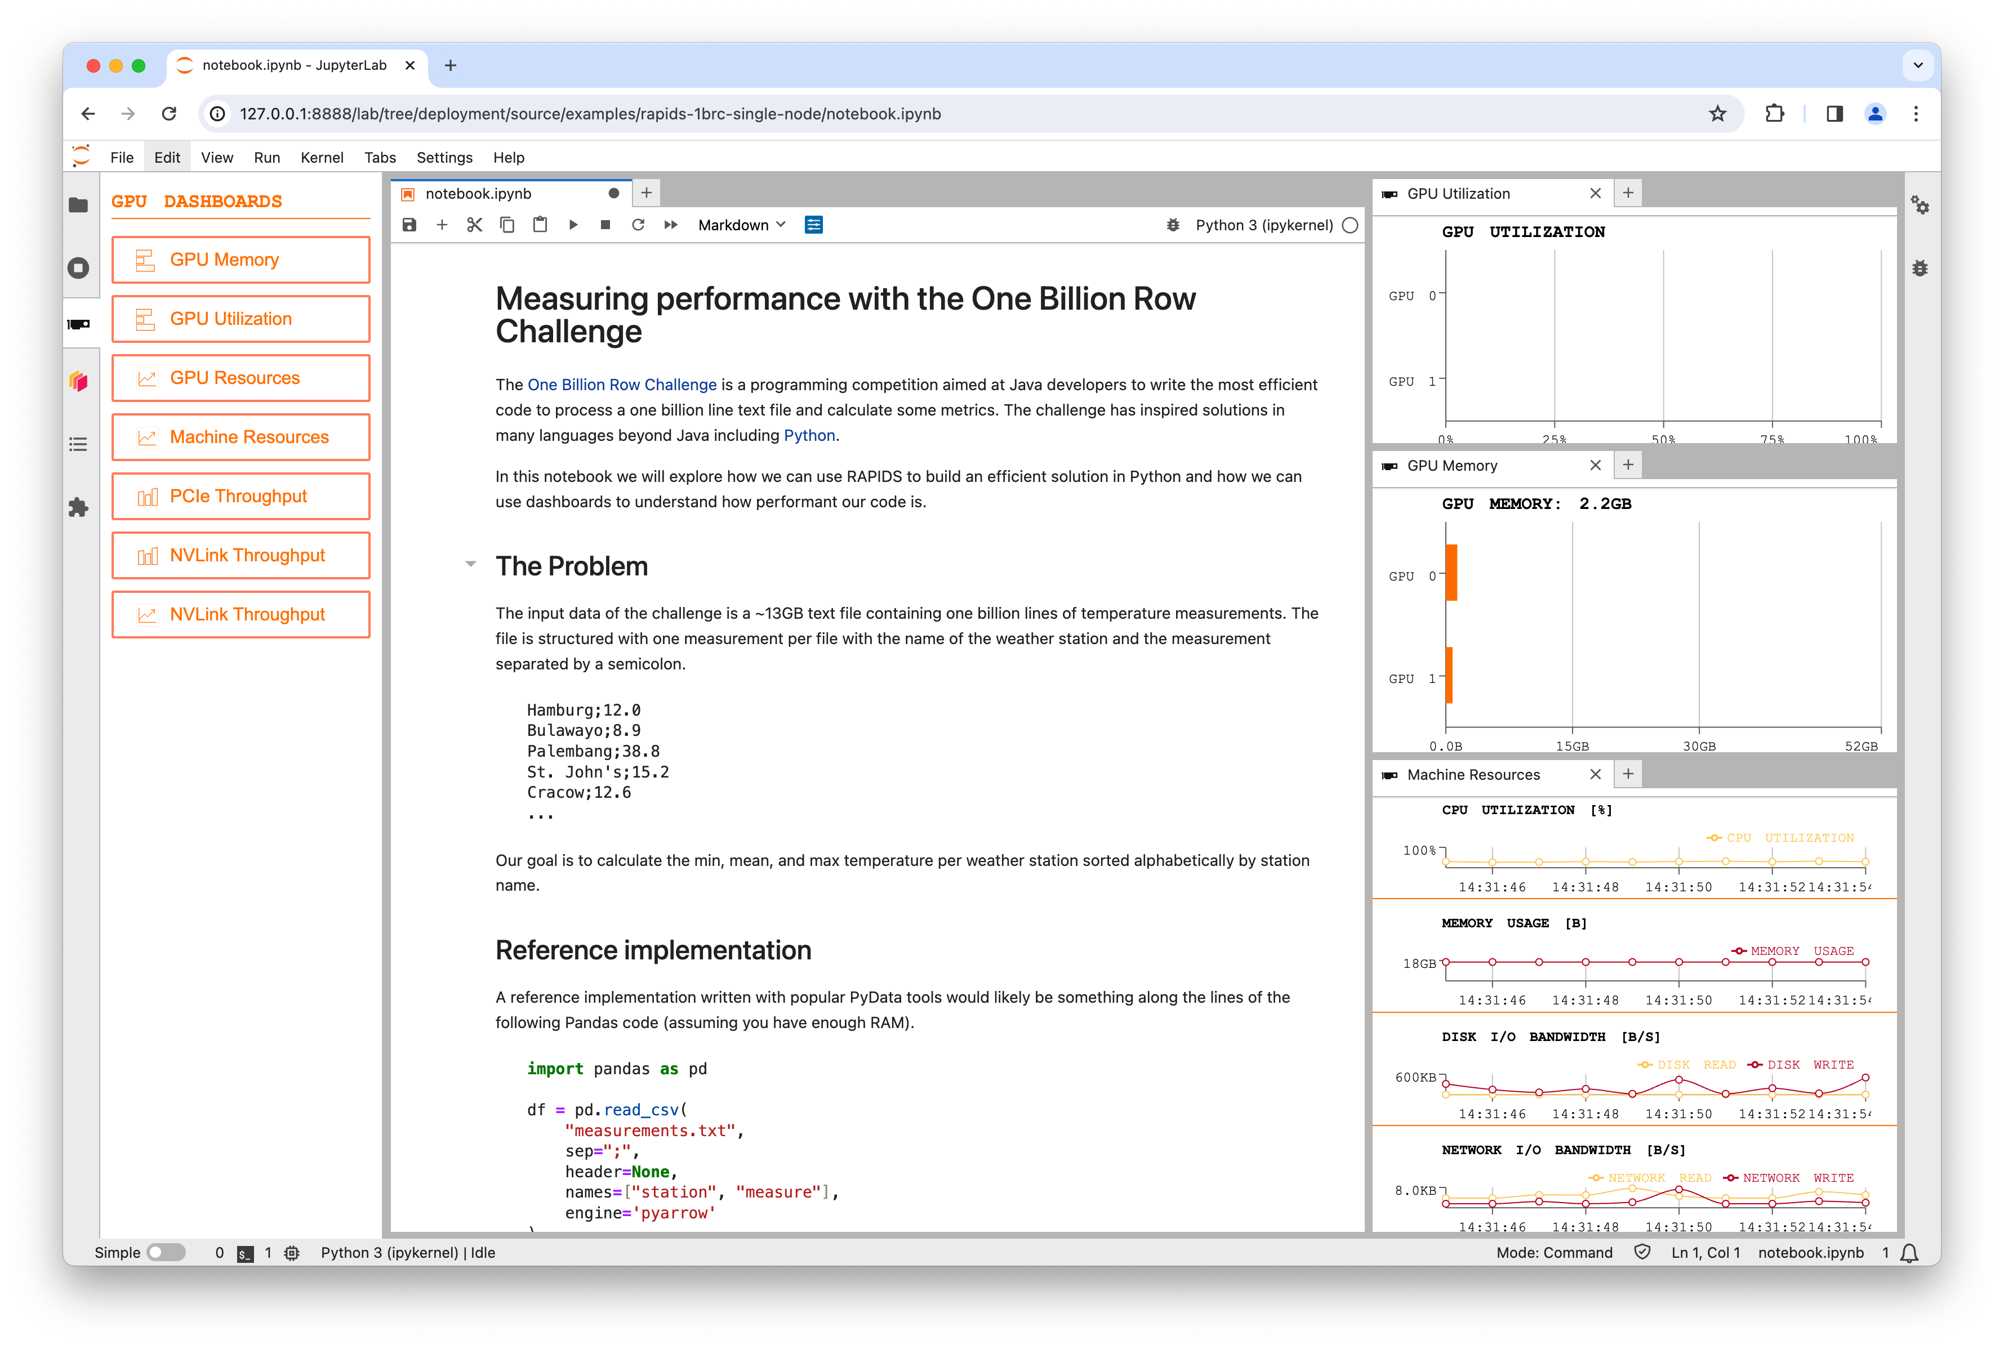Collapse The Problem section heading

(471, 564)
